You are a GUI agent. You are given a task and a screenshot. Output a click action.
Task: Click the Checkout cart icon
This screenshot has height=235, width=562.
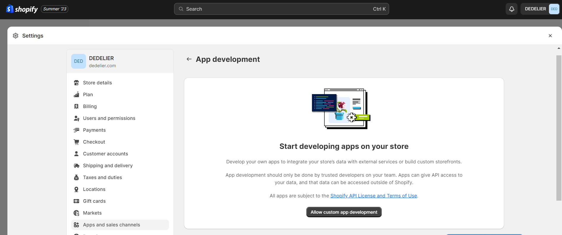point(77,142)
